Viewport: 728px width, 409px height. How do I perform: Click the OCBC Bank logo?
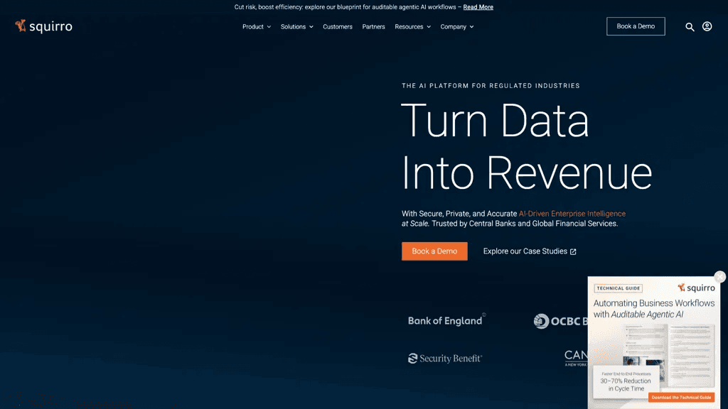560,321
